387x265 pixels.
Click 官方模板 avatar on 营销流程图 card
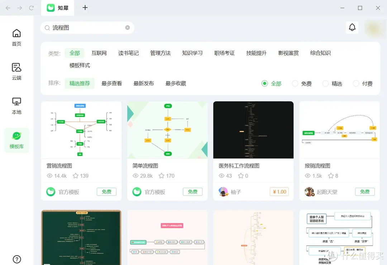coord(51,192)
